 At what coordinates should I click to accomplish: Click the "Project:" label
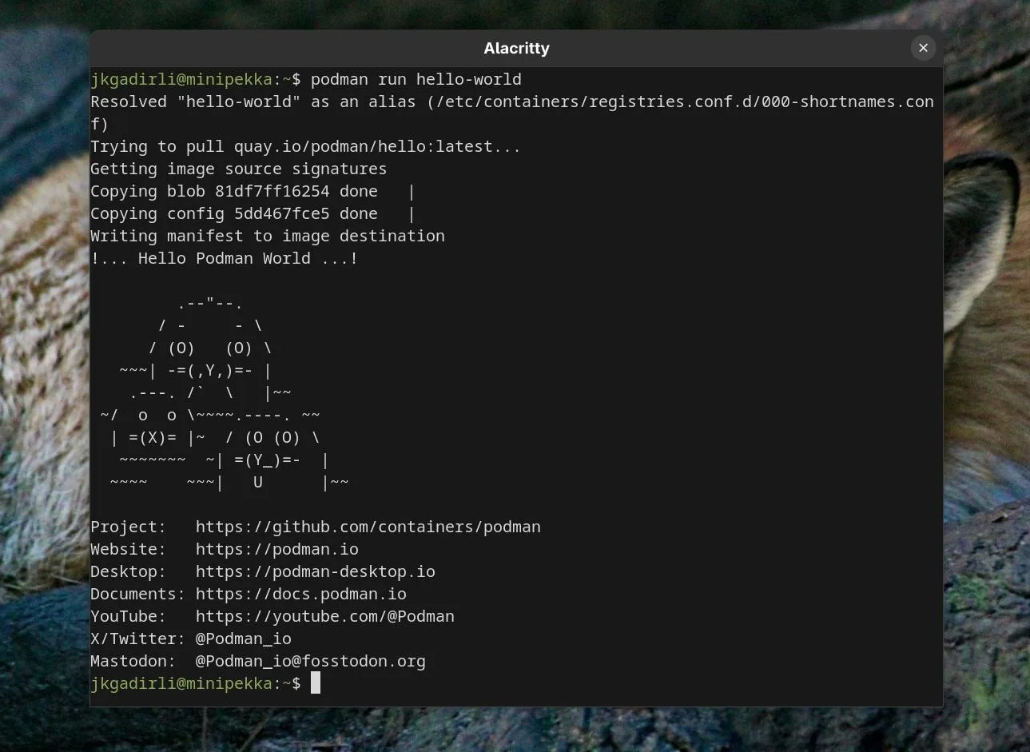pos(129,527)
